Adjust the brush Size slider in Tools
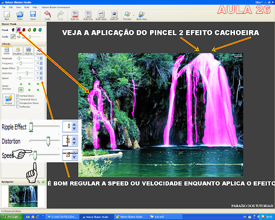Screen dimensions: 275x220 pyautogui.click(x=34, y=37)
